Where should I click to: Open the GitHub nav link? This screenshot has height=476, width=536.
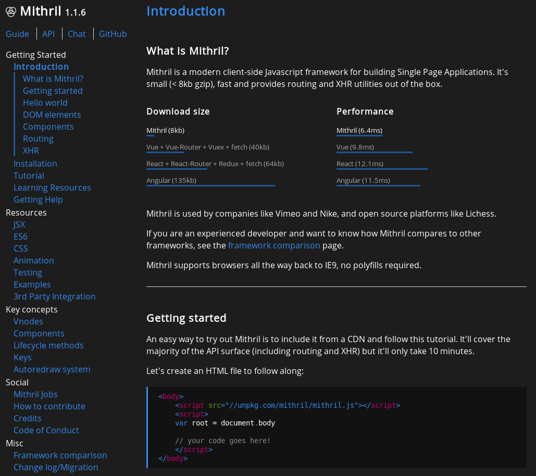point(113,34)
